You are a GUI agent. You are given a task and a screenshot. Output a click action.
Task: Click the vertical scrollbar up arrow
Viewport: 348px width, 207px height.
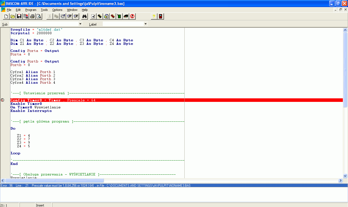[345, 30]
